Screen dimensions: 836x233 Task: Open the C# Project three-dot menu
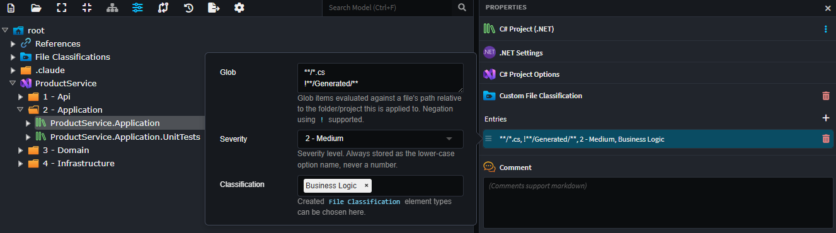click(x=826, y=29)
